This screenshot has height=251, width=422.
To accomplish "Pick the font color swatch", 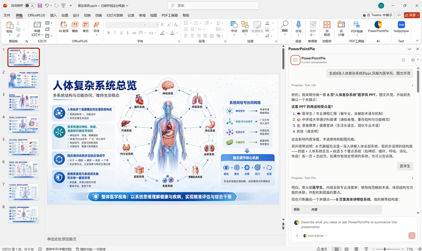I will (x=172, y=33).
